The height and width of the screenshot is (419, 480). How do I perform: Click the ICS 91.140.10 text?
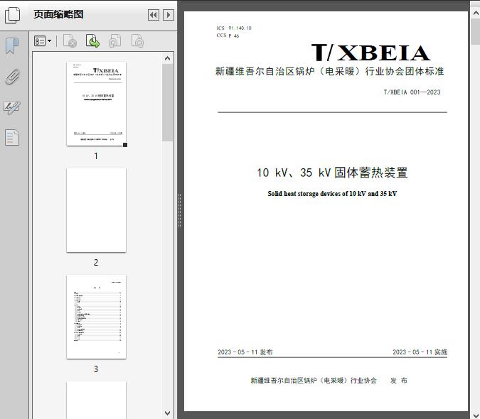(x=234, y=28)
